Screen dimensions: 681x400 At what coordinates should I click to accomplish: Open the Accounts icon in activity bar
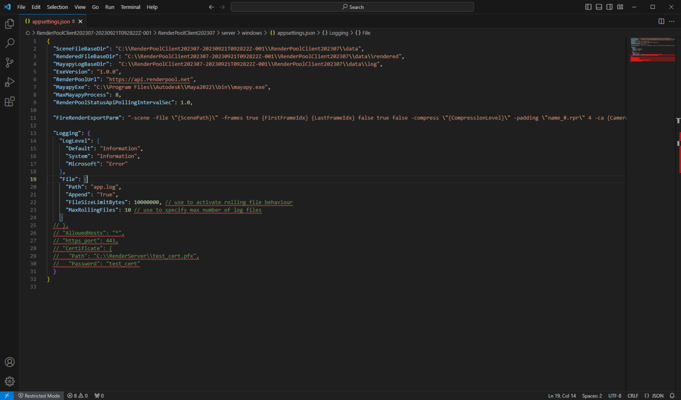click(9, 362)
